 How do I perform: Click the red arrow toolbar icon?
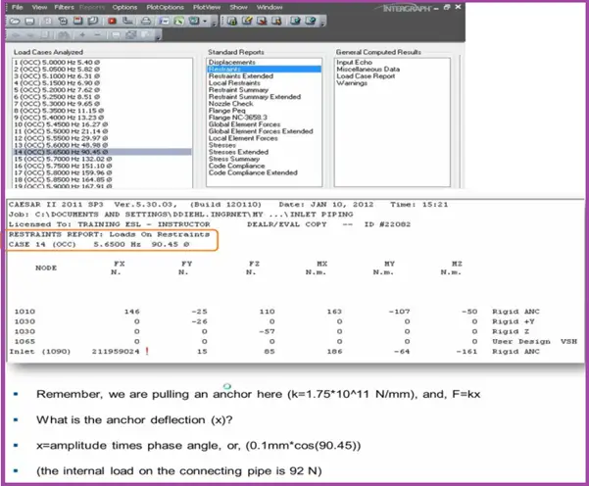(262, 21)
